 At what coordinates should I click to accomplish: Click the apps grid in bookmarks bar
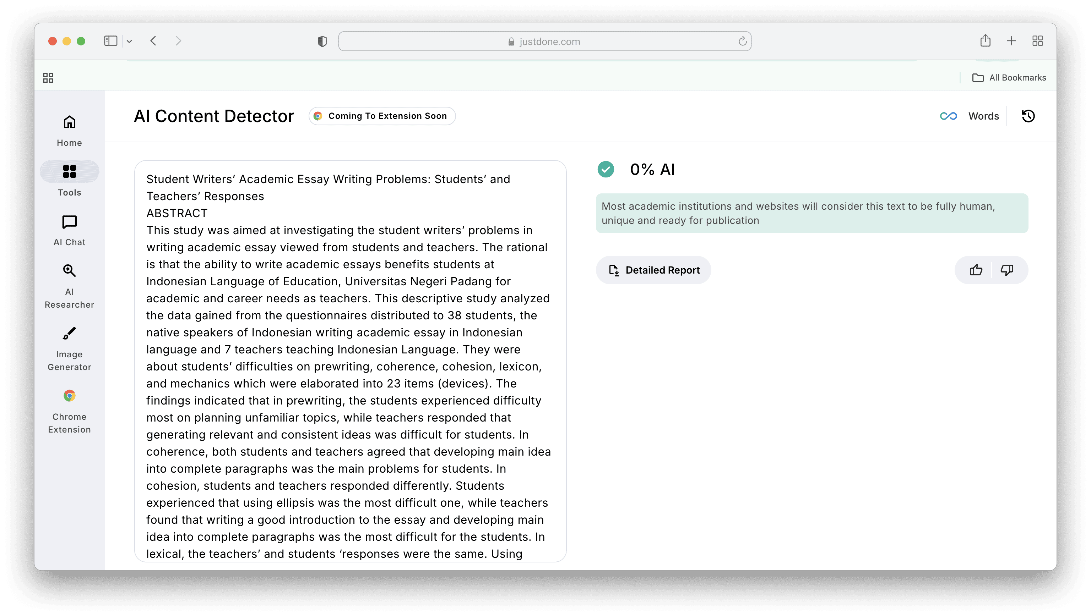pos(48,78)
